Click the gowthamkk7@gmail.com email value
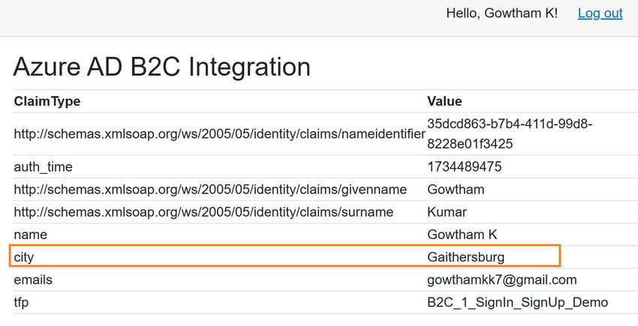Viewport: 638px width, 326px height. click(501, 280)
